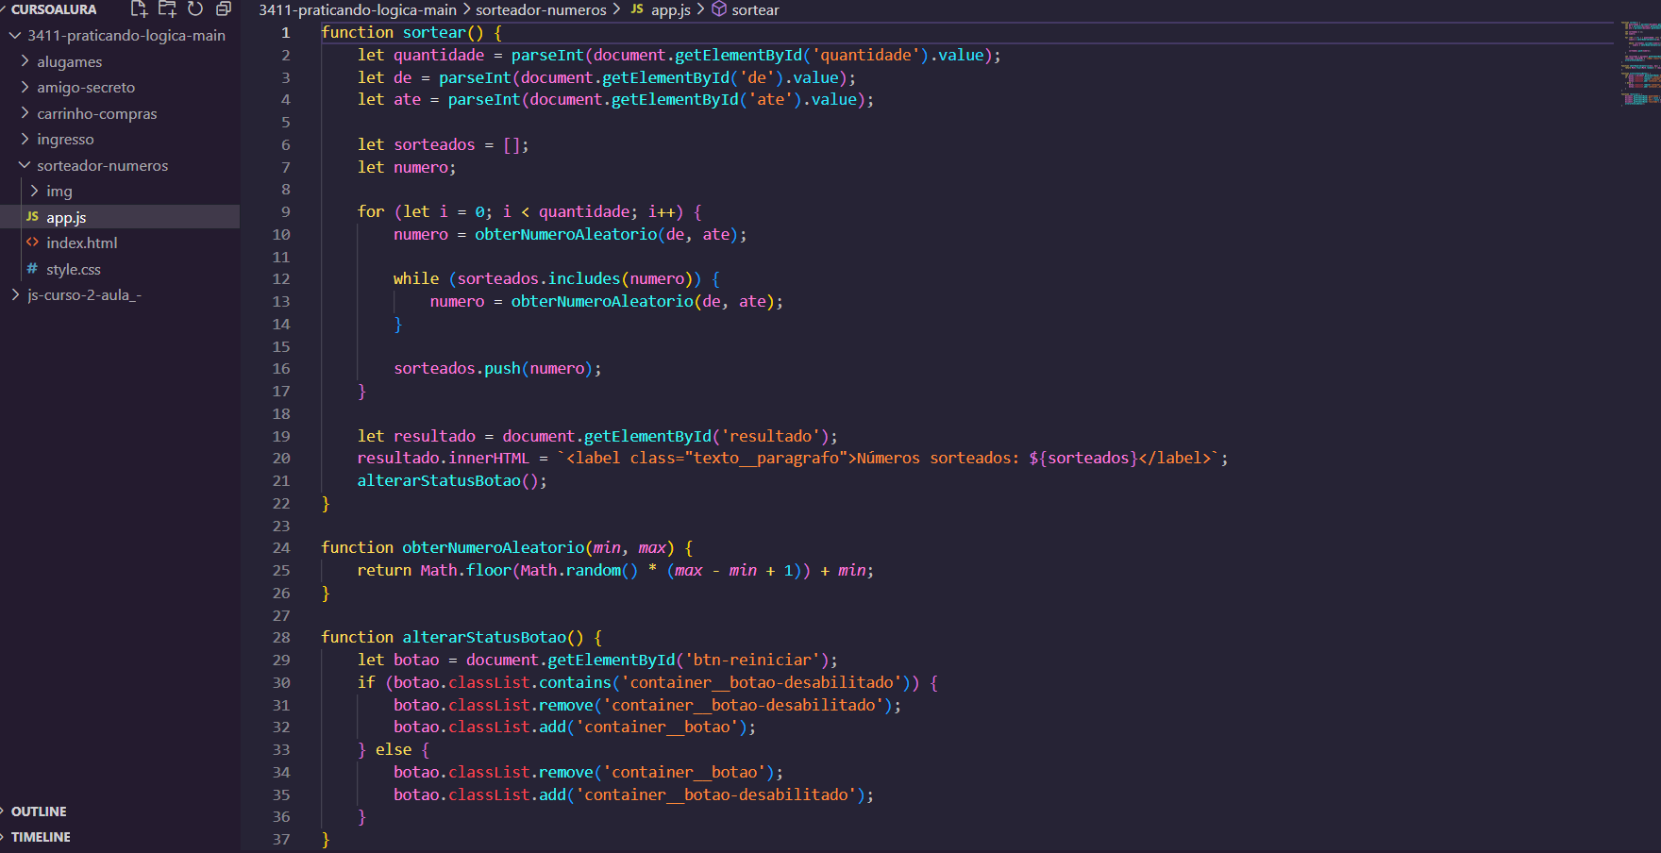The width and height of the screenshot is (1661, 853).
Task: Click the sortear function cube icon in breadcrumb
Action: tap(719, 9)
